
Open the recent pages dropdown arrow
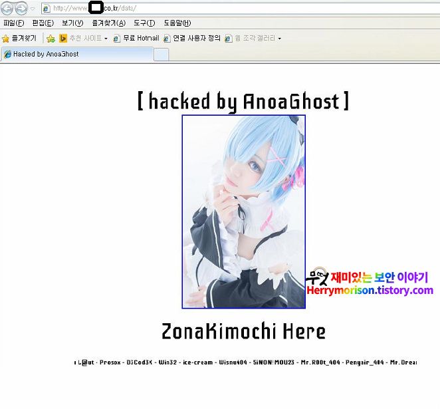(x=33, y=9)
